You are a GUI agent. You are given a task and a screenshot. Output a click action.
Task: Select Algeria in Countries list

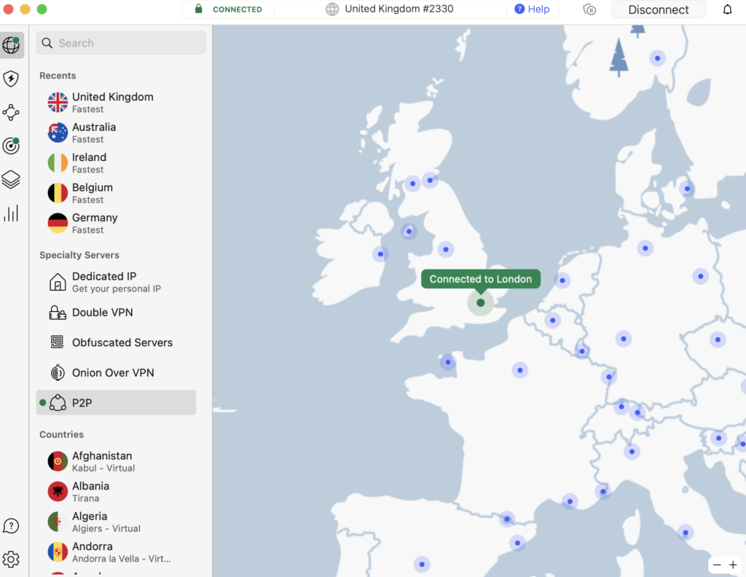[x=116, y=522]
